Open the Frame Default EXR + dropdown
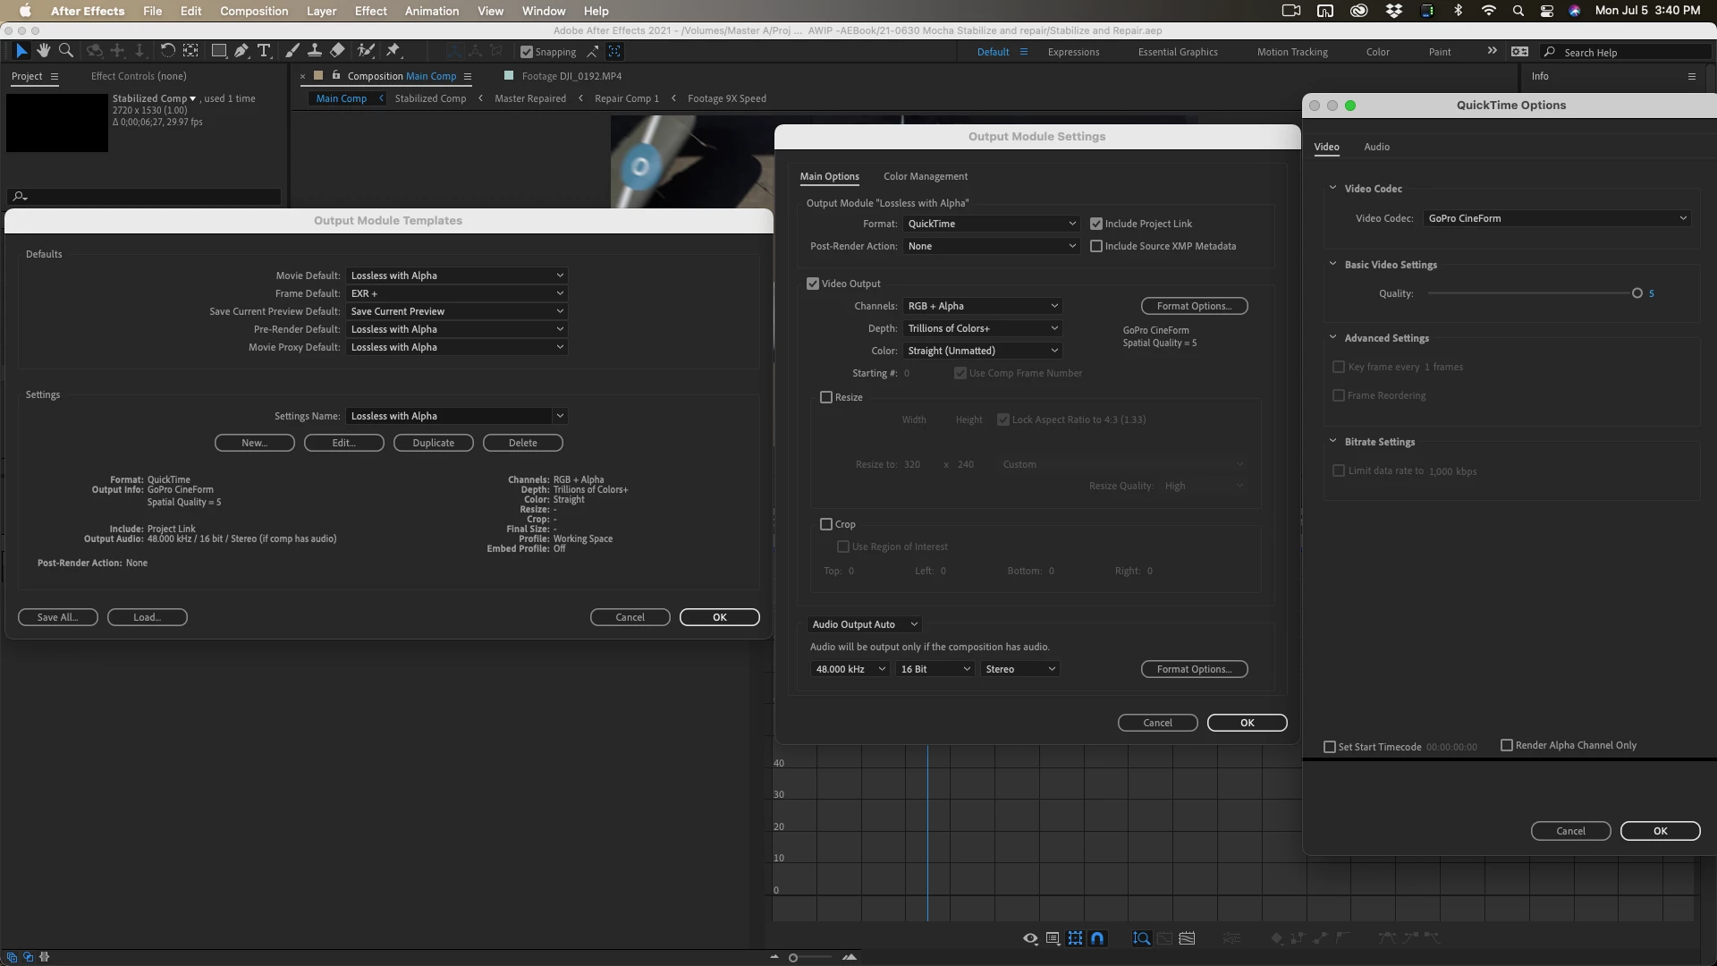Viewport: 1717px width, 966px height. tap(456, 293)
